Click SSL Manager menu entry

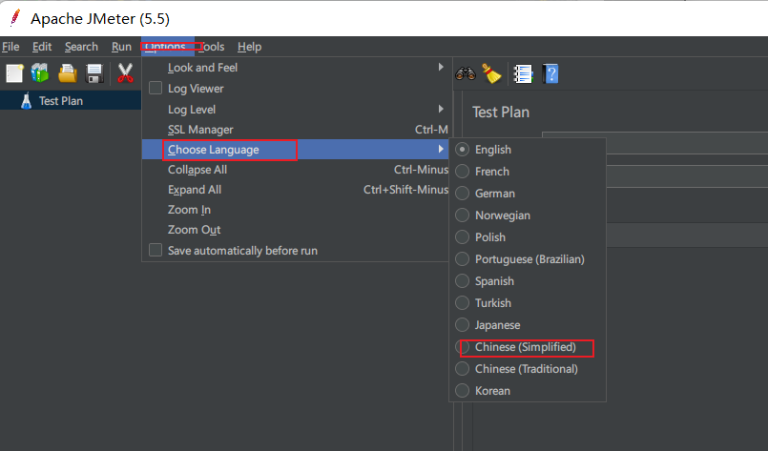click(x=200, y=130)
